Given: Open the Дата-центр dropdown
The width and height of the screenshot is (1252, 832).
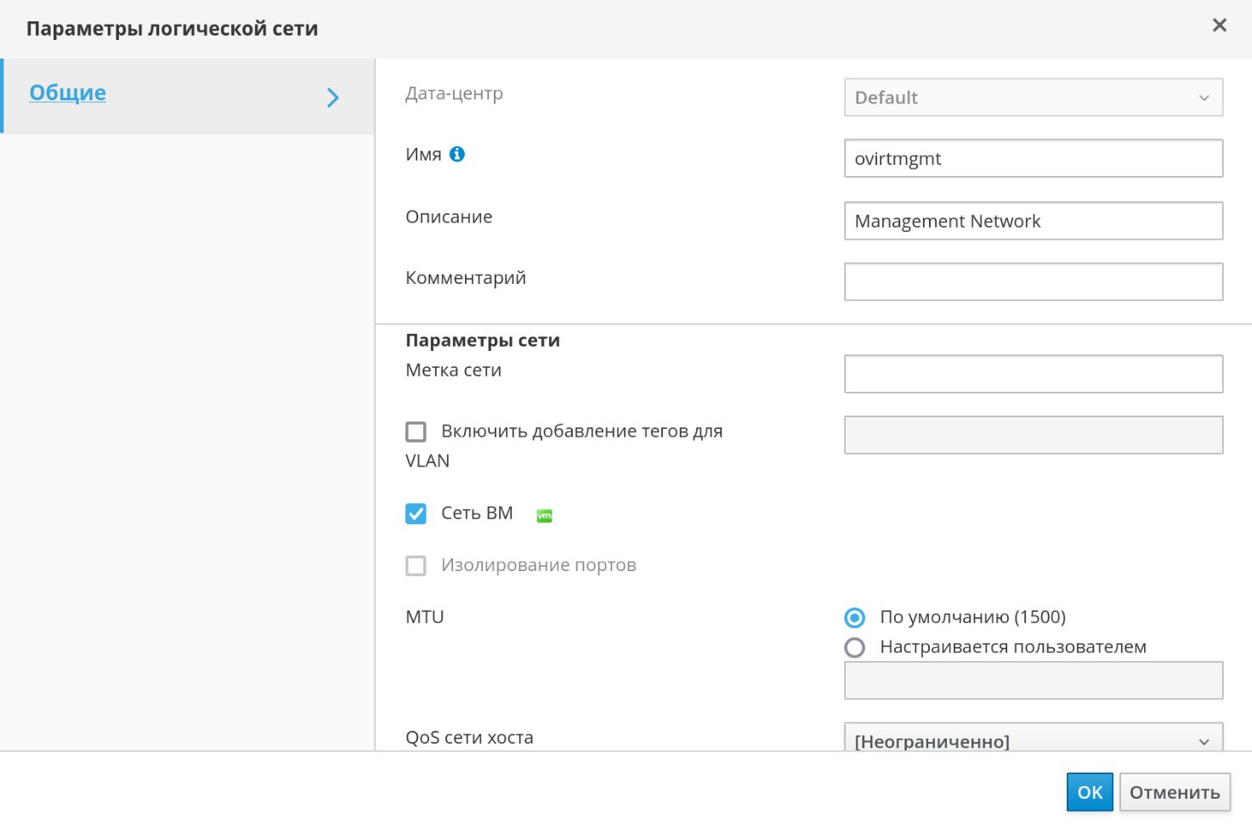Looking at the screenshot, I should (x=1033, y=98).
